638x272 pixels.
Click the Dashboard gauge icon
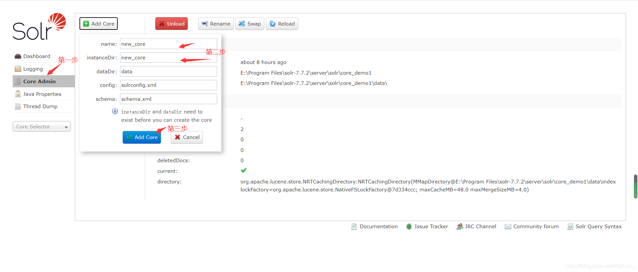click(x=18, y=56)
